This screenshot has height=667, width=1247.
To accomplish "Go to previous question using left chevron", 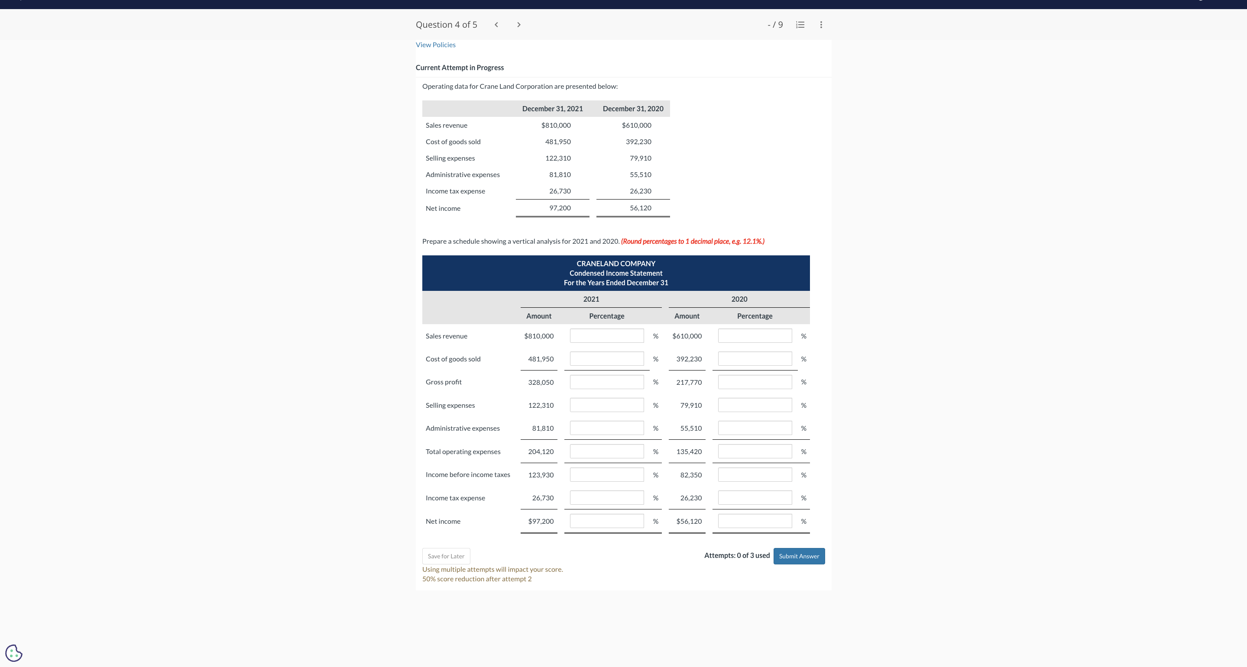I will pyautogui.click(x=496, y=25).
